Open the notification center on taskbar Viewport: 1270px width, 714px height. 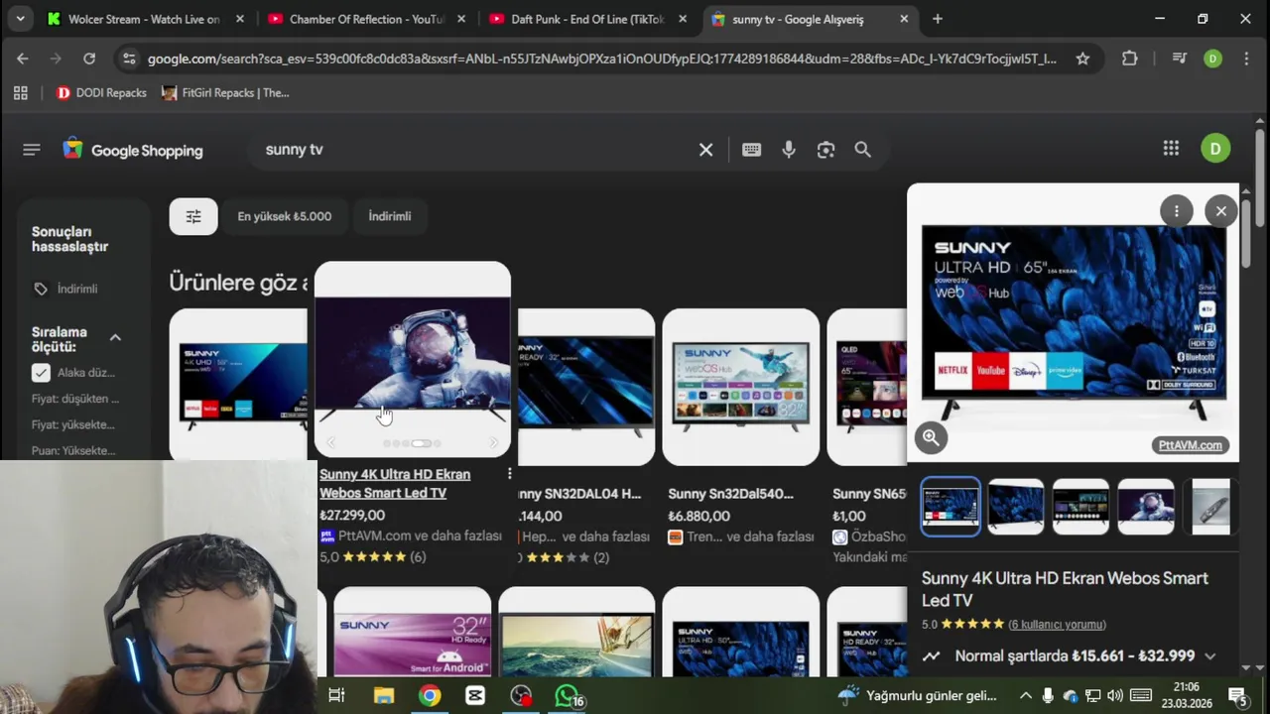1237,696
